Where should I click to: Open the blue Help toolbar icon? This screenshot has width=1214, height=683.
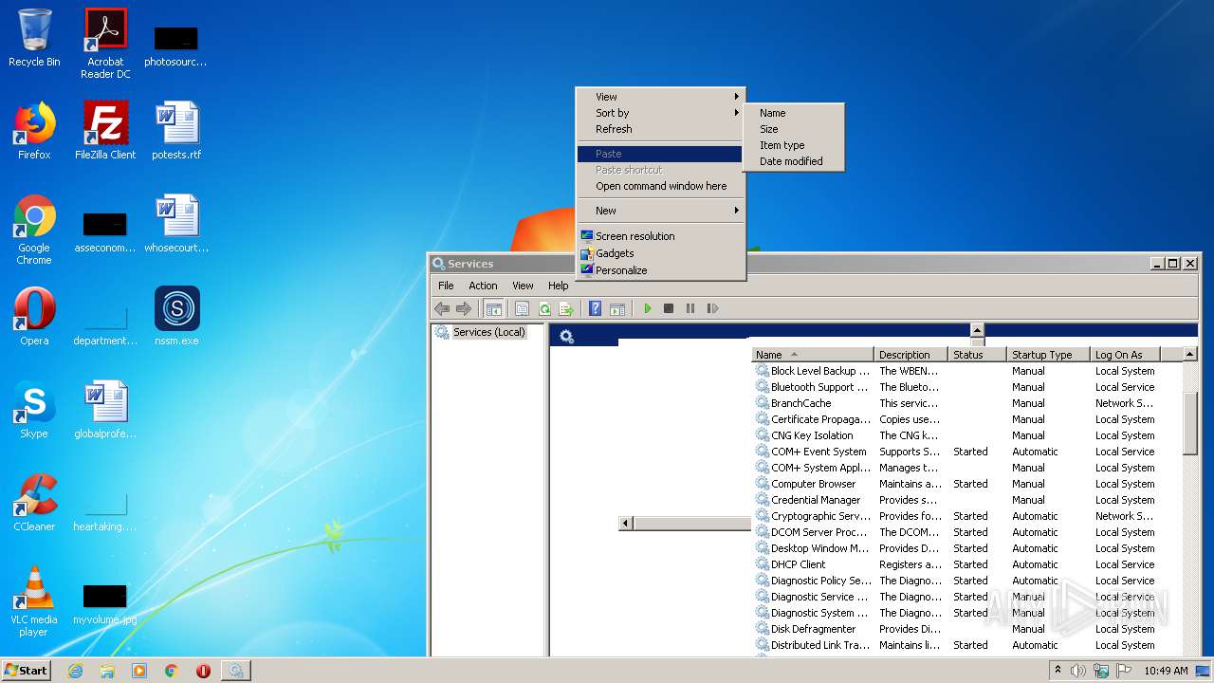[x=595, y=308]
